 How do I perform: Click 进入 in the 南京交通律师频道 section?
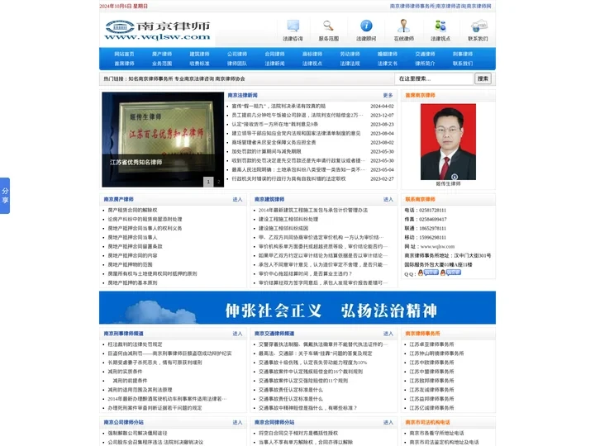click(388, 334)
